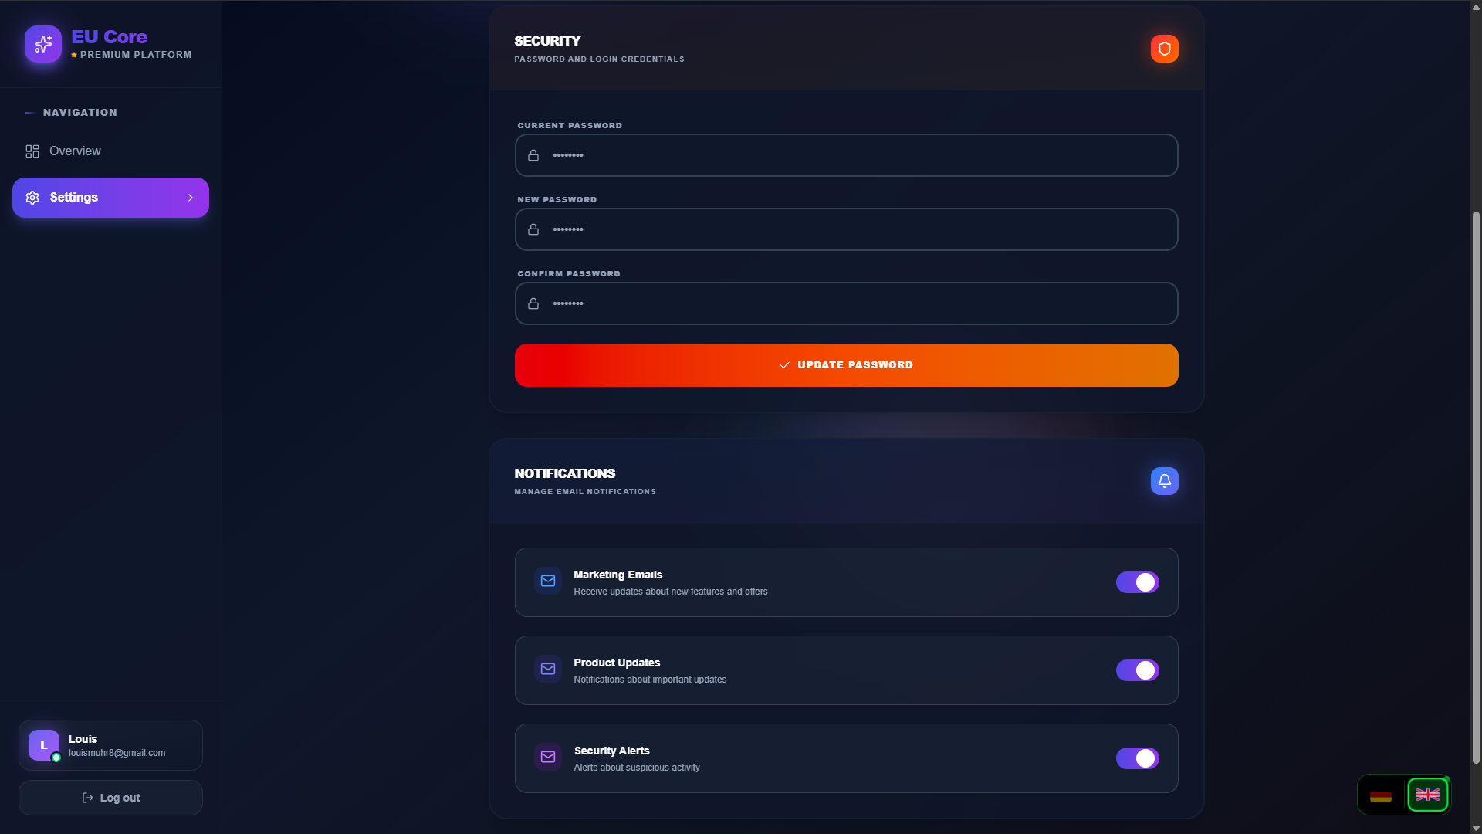Screen dimensions: 1482x834
Task: Click Louis's avatar in the sidebar
Action: (44, 745)
